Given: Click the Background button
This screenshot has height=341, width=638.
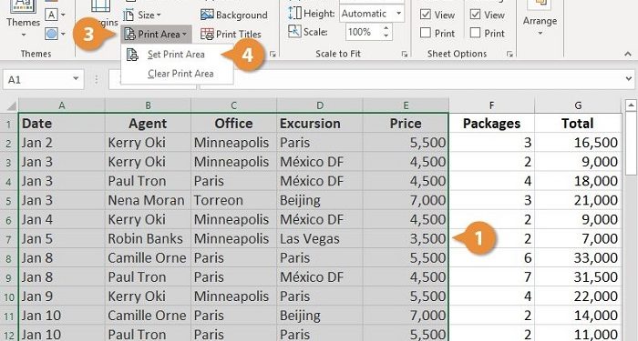Looking at the screenshot, I should [234, 15].
